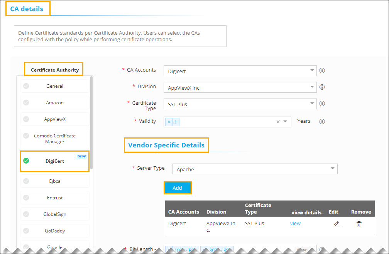Select Comodo Certificate Manager authority

pyautogui.click(x=54, y=139)
